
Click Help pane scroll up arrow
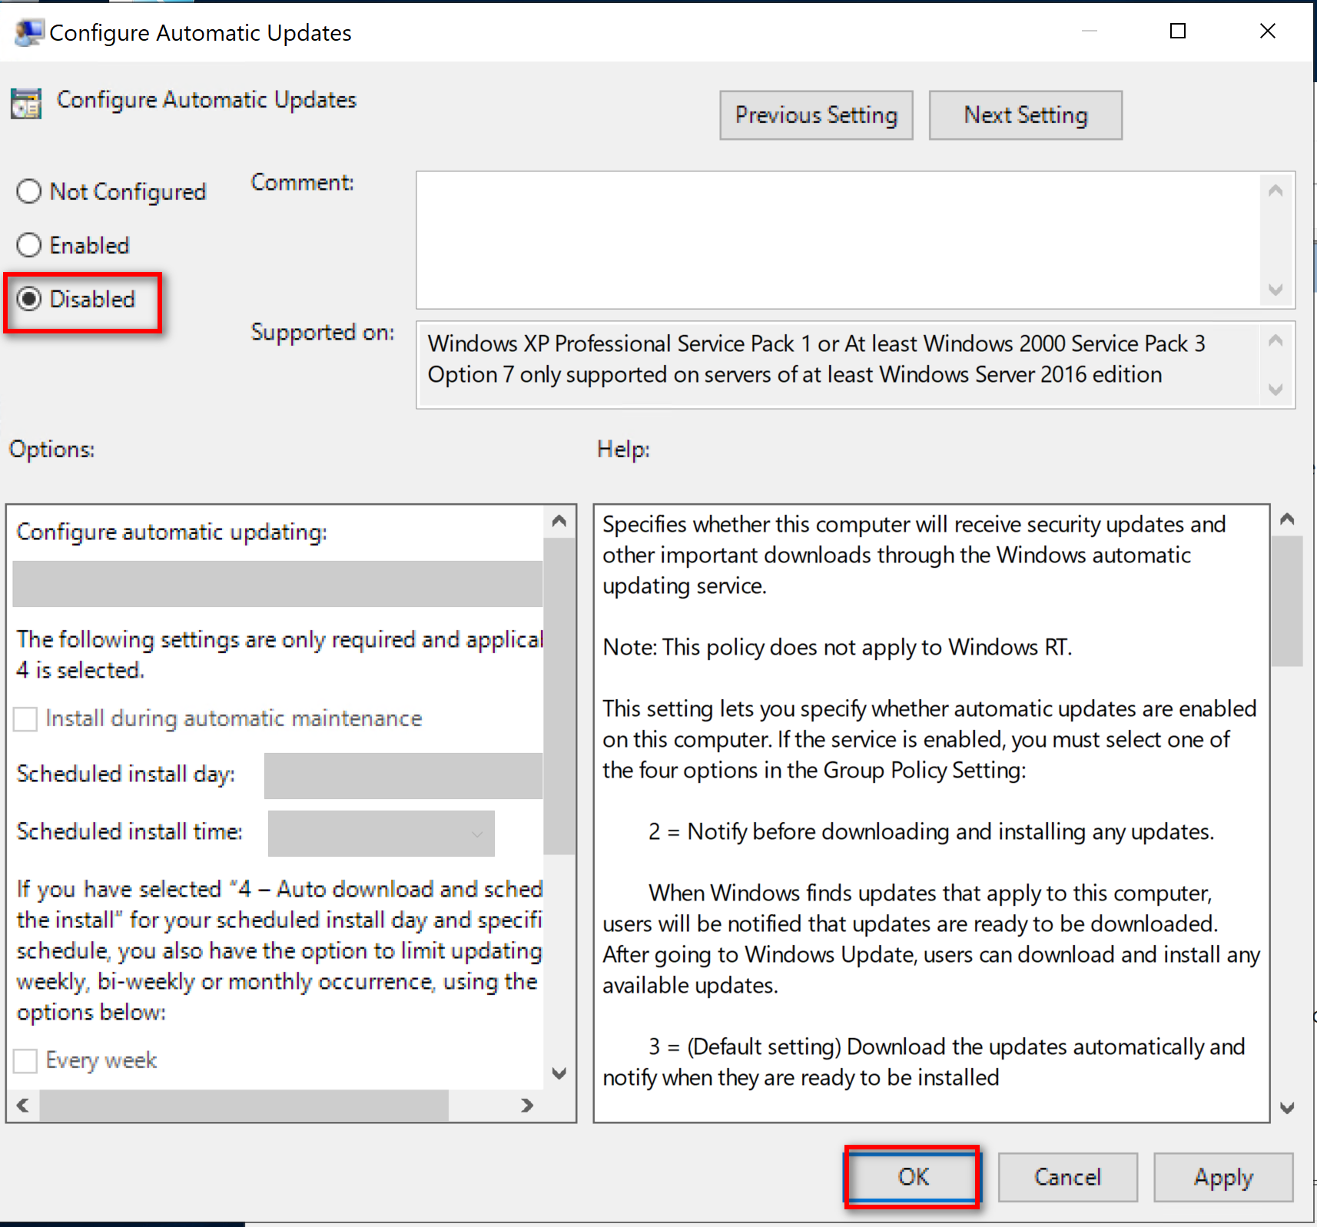pos(1288,519)
